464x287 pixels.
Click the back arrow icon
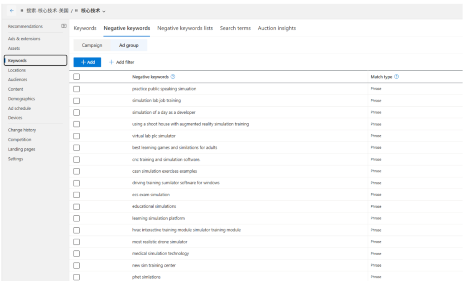coord(12,11)
